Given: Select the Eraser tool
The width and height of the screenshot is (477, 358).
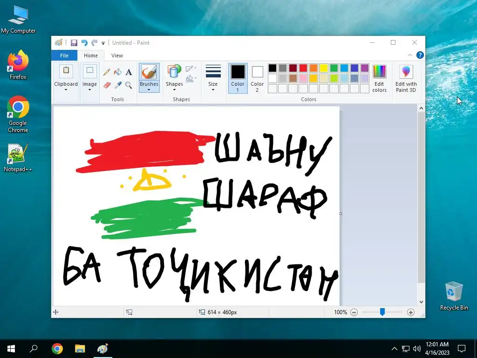Looking at the screenshot, I should [x=107, y=85].
